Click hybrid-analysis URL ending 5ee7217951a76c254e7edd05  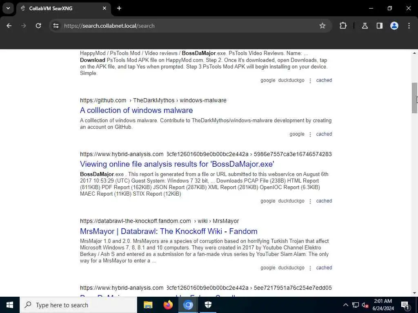(x=206, y=288)
